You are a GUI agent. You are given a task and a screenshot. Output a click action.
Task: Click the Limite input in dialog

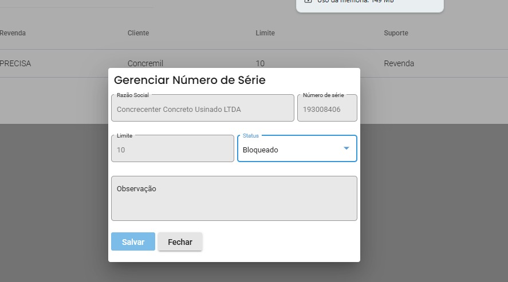coord(172,150)
